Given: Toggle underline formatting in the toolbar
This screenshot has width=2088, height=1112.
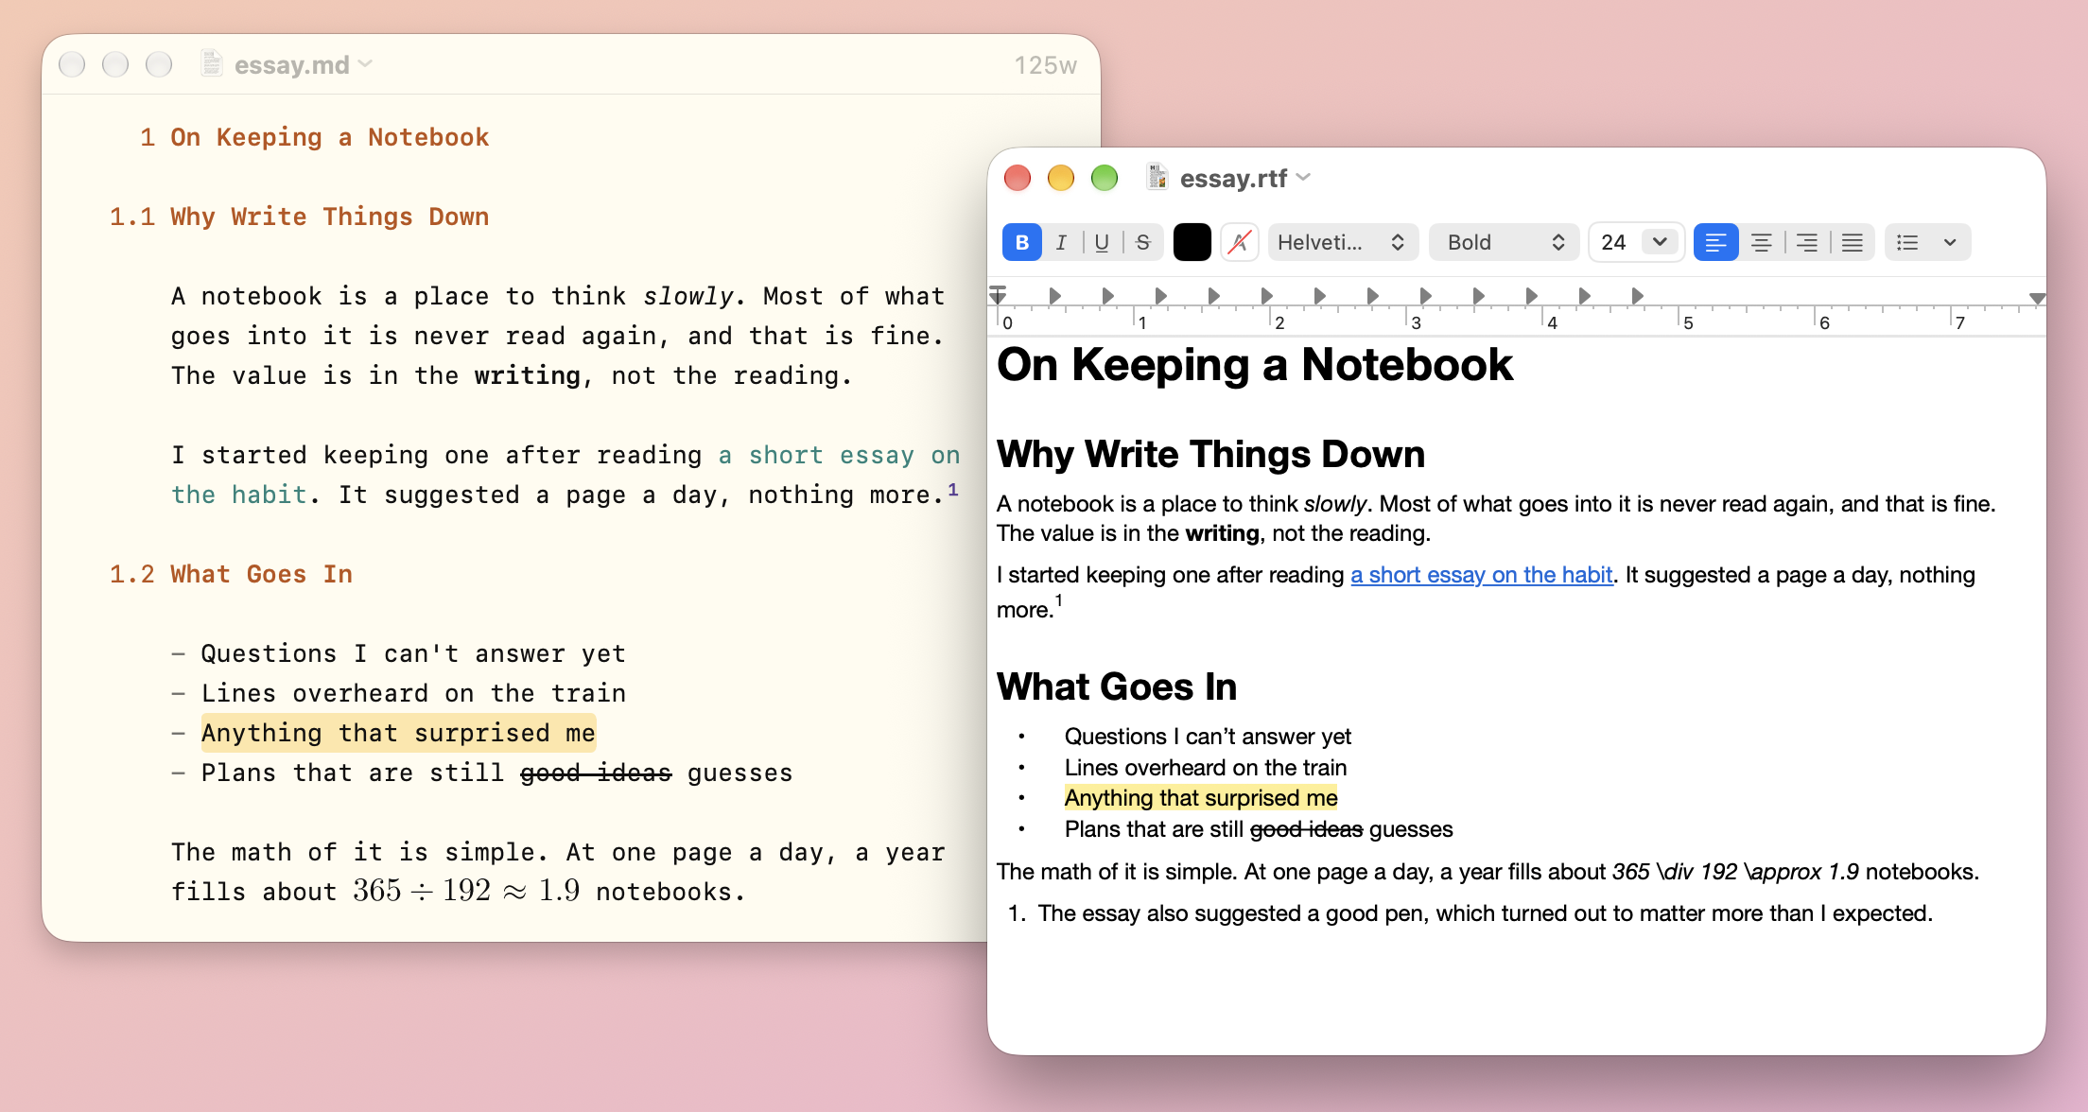Looking at the screenshot, I should tap(1102, 243).
